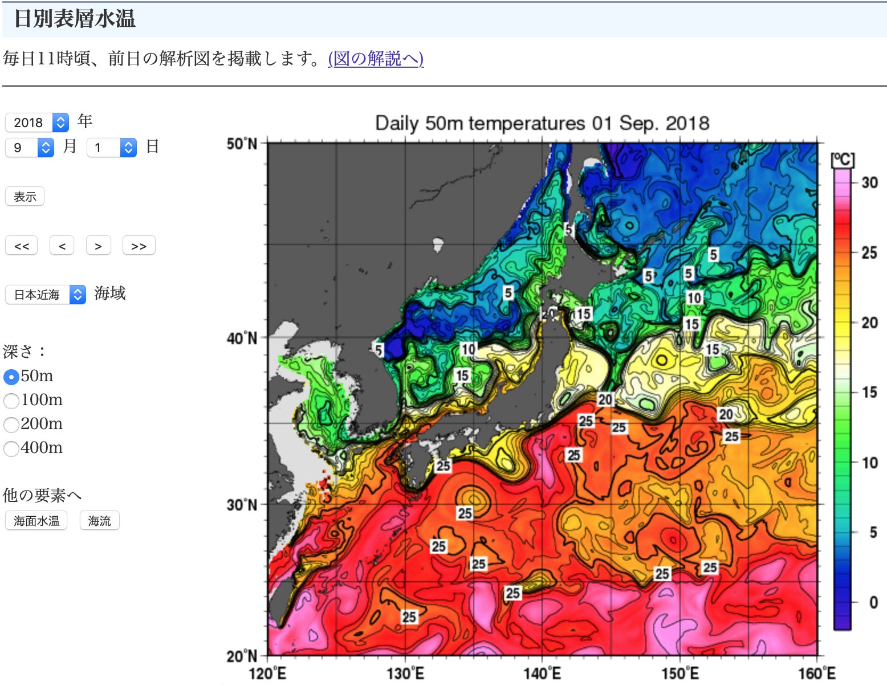
Task: Go to previous day with < button
Action: tap(62, 246)
